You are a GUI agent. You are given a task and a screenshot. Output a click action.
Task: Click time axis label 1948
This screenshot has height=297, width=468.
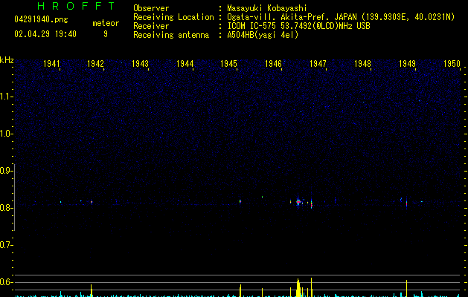362,64
